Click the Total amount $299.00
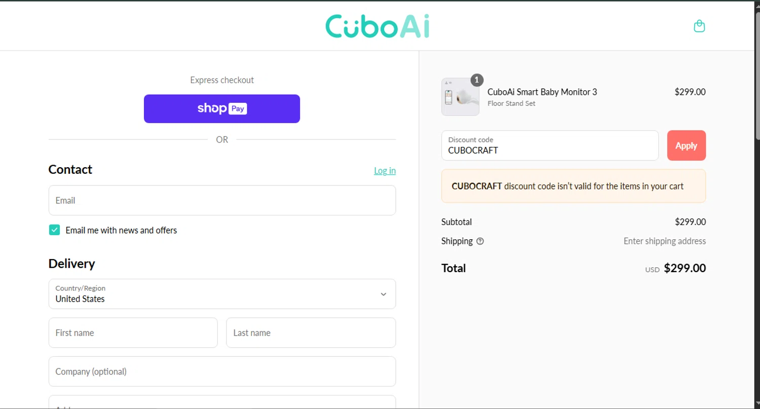Viewport: 760px width, 409px height. click(685, 268)
